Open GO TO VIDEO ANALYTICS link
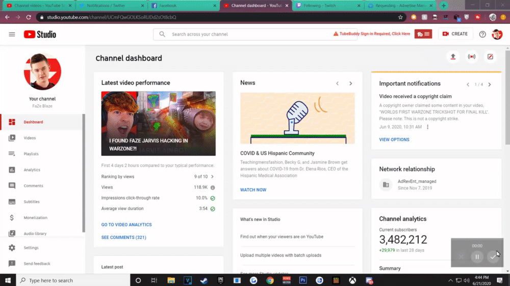 point(126,225)
